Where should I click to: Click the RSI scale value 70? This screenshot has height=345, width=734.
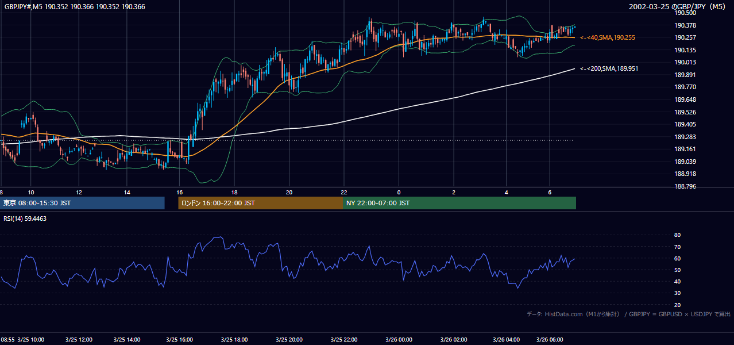coord(677,247)
